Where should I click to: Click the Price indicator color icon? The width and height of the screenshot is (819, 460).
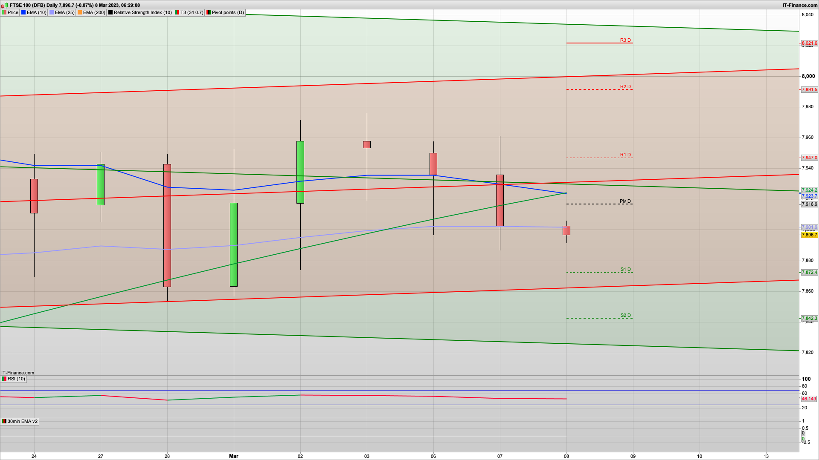[x=4, y=12]
